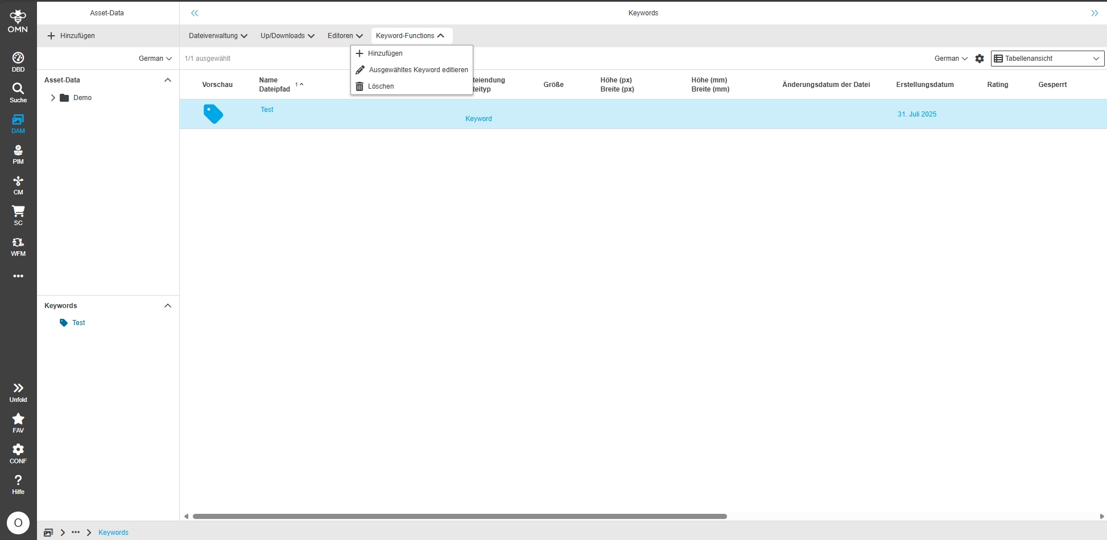The height and width of the screenshot is (540, 1107).
Task: Expand the Demo folder tree node
Action: pos(53,98)
